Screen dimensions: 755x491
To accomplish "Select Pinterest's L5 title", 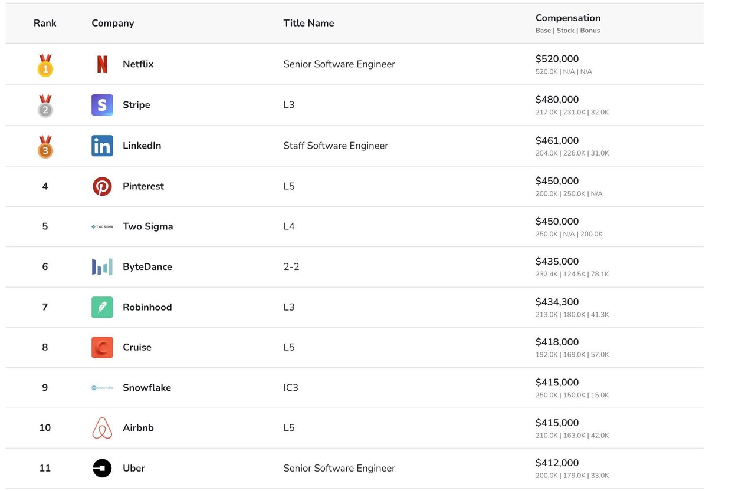I will click(289, 186).
